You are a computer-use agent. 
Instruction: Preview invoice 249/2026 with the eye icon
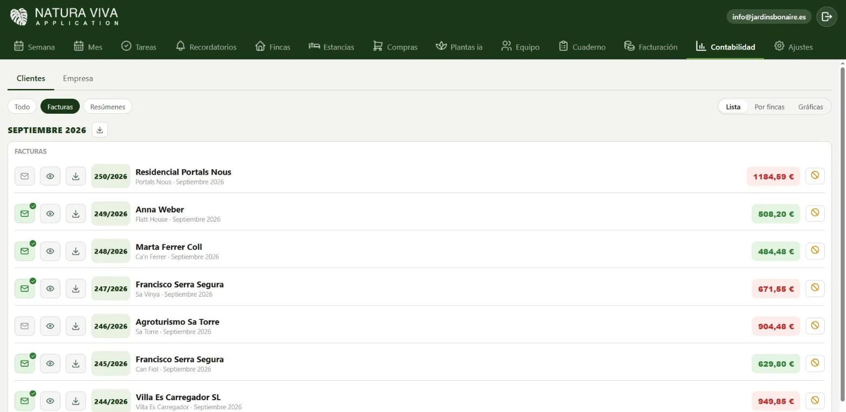pyautogui.click(x=50, y=214)
